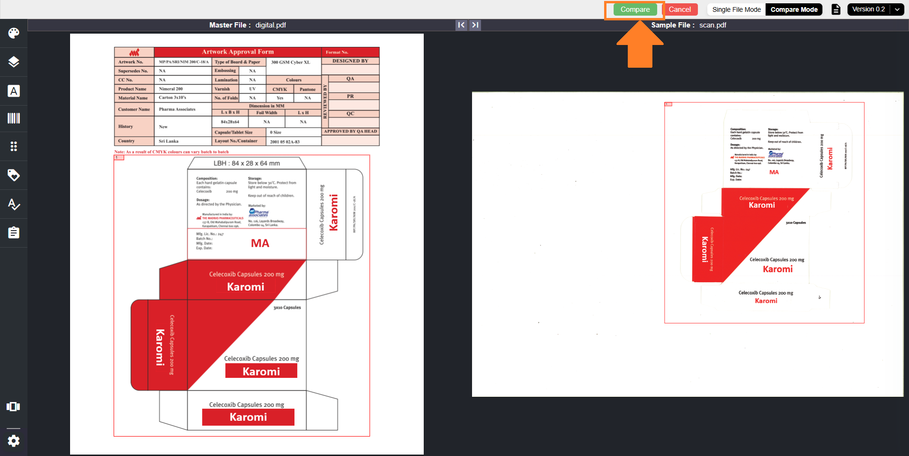Click the 'LBH : 84 x 28 x 64 mm' text

click(x=247, y=163)
